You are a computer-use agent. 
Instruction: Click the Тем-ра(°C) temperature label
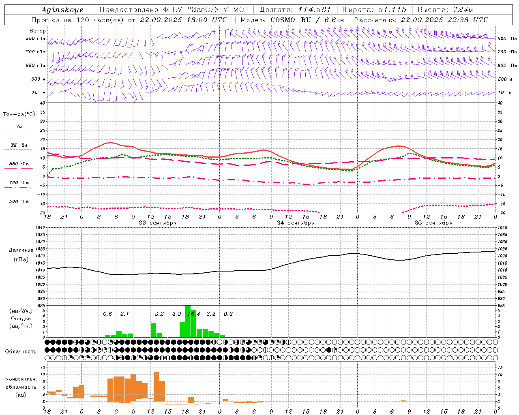point(19,115)
